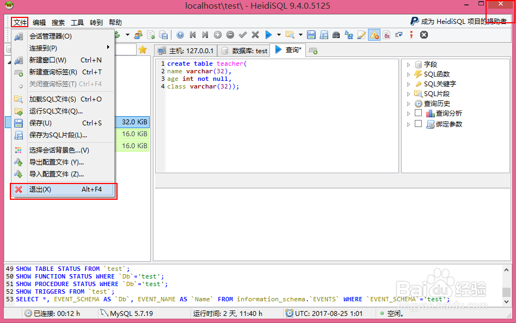The width and height of the screenshot is (516, 323).
Task: Switch to the 查询* tab
Action: coord(288,50)
